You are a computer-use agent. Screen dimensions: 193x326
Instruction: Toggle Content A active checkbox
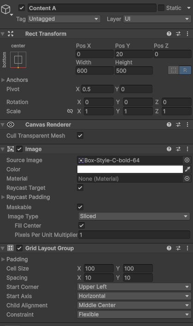pos(22,8)
